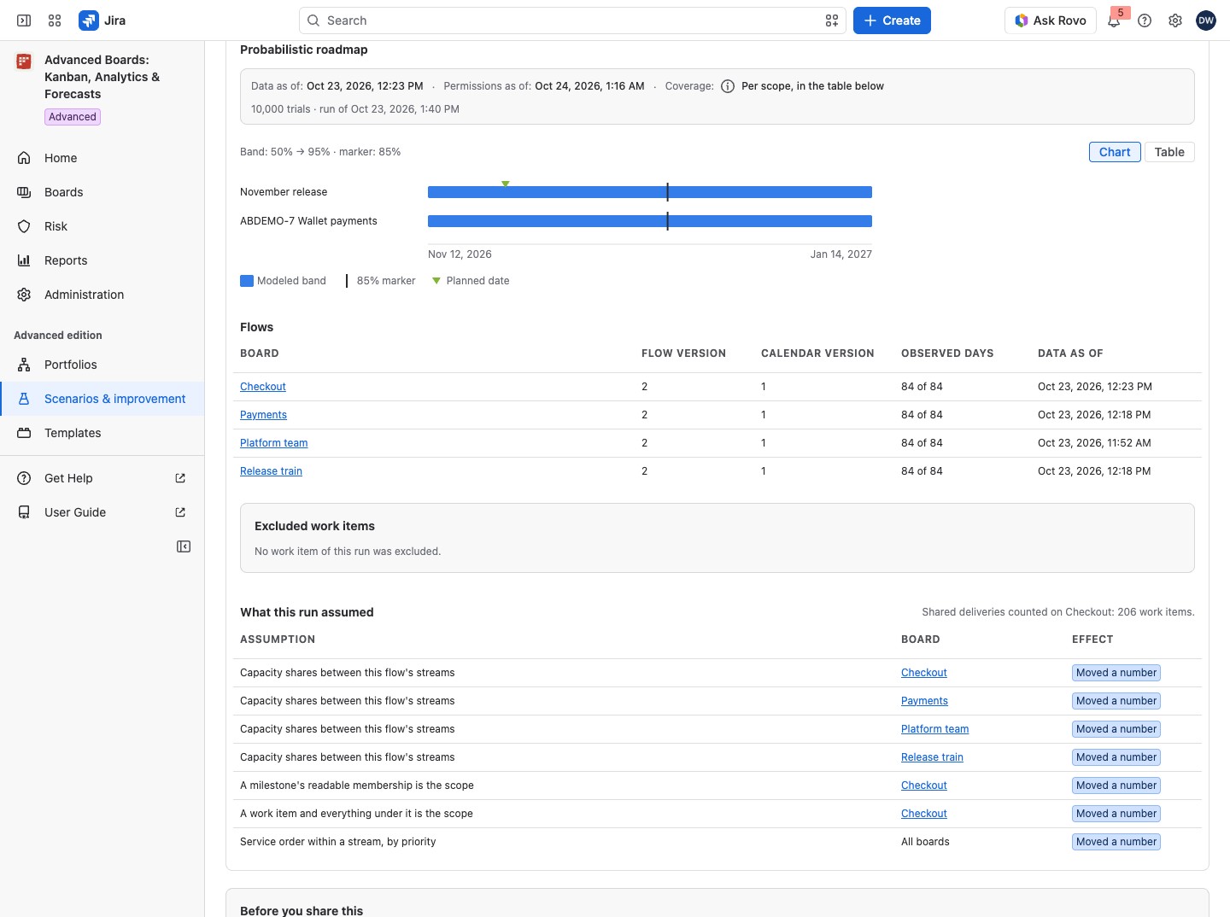Collapse the sidebar using the top-left panel icon
1230x917 pixels.
pos(24,20)
